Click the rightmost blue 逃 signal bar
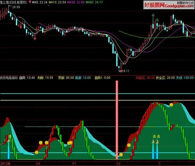Viewport: 195px width, 166px height. point(157,151)
